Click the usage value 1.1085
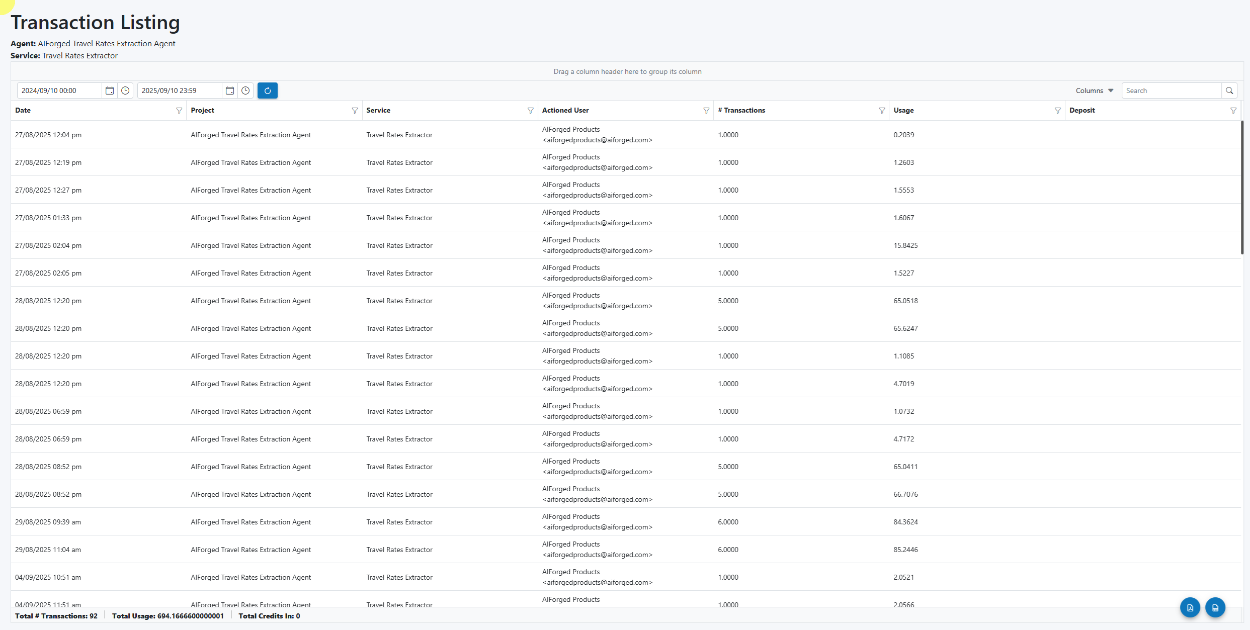 (x=903, y=356)
